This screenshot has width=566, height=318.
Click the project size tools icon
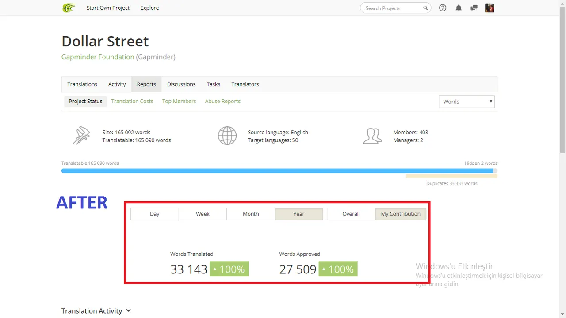(81, 136)
